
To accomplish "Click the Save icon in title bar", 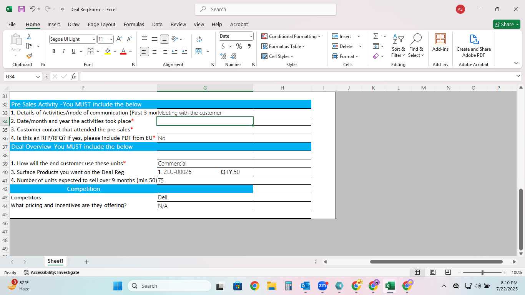I will [22, 9].
